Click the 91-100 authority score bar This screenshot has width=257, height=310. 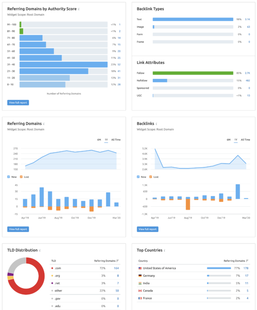coord(21,24)
